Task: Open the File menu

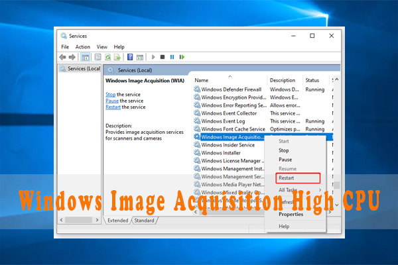Action: pos(65,47)
